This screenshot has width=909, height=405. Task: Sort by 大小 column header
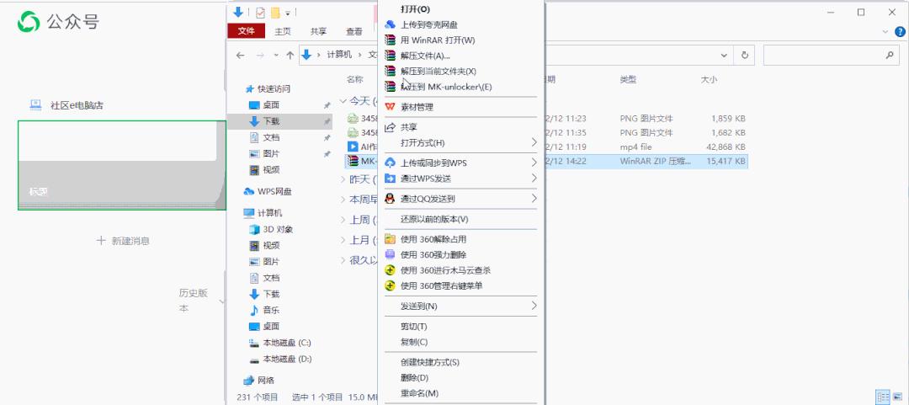point(709,79)
